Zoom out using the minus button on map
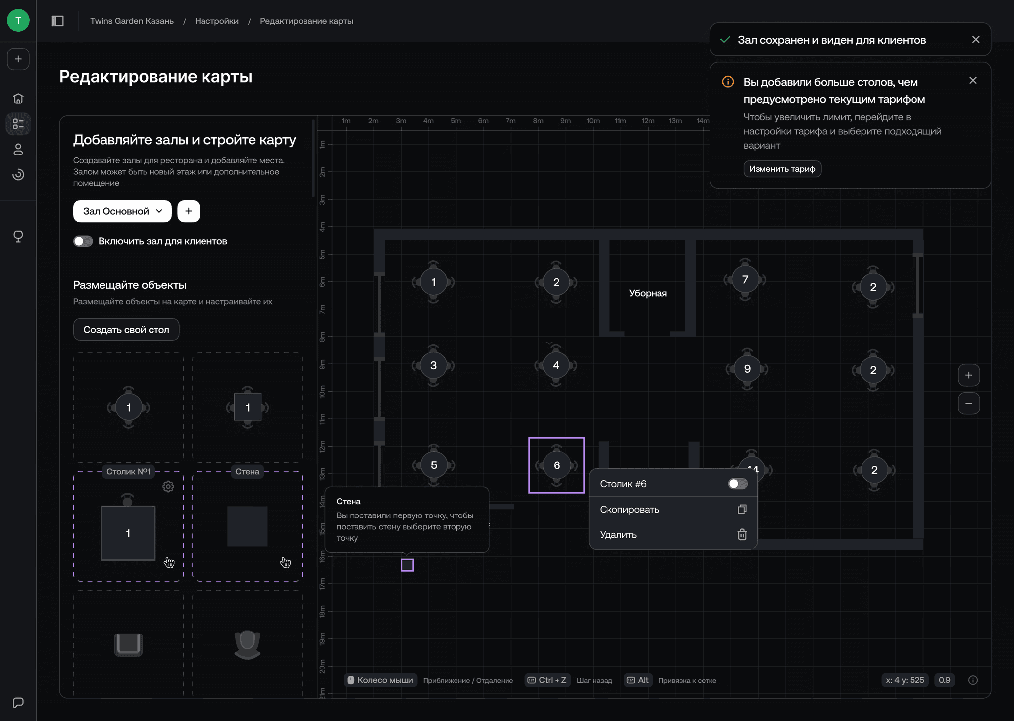 click(x=969, y=403)
